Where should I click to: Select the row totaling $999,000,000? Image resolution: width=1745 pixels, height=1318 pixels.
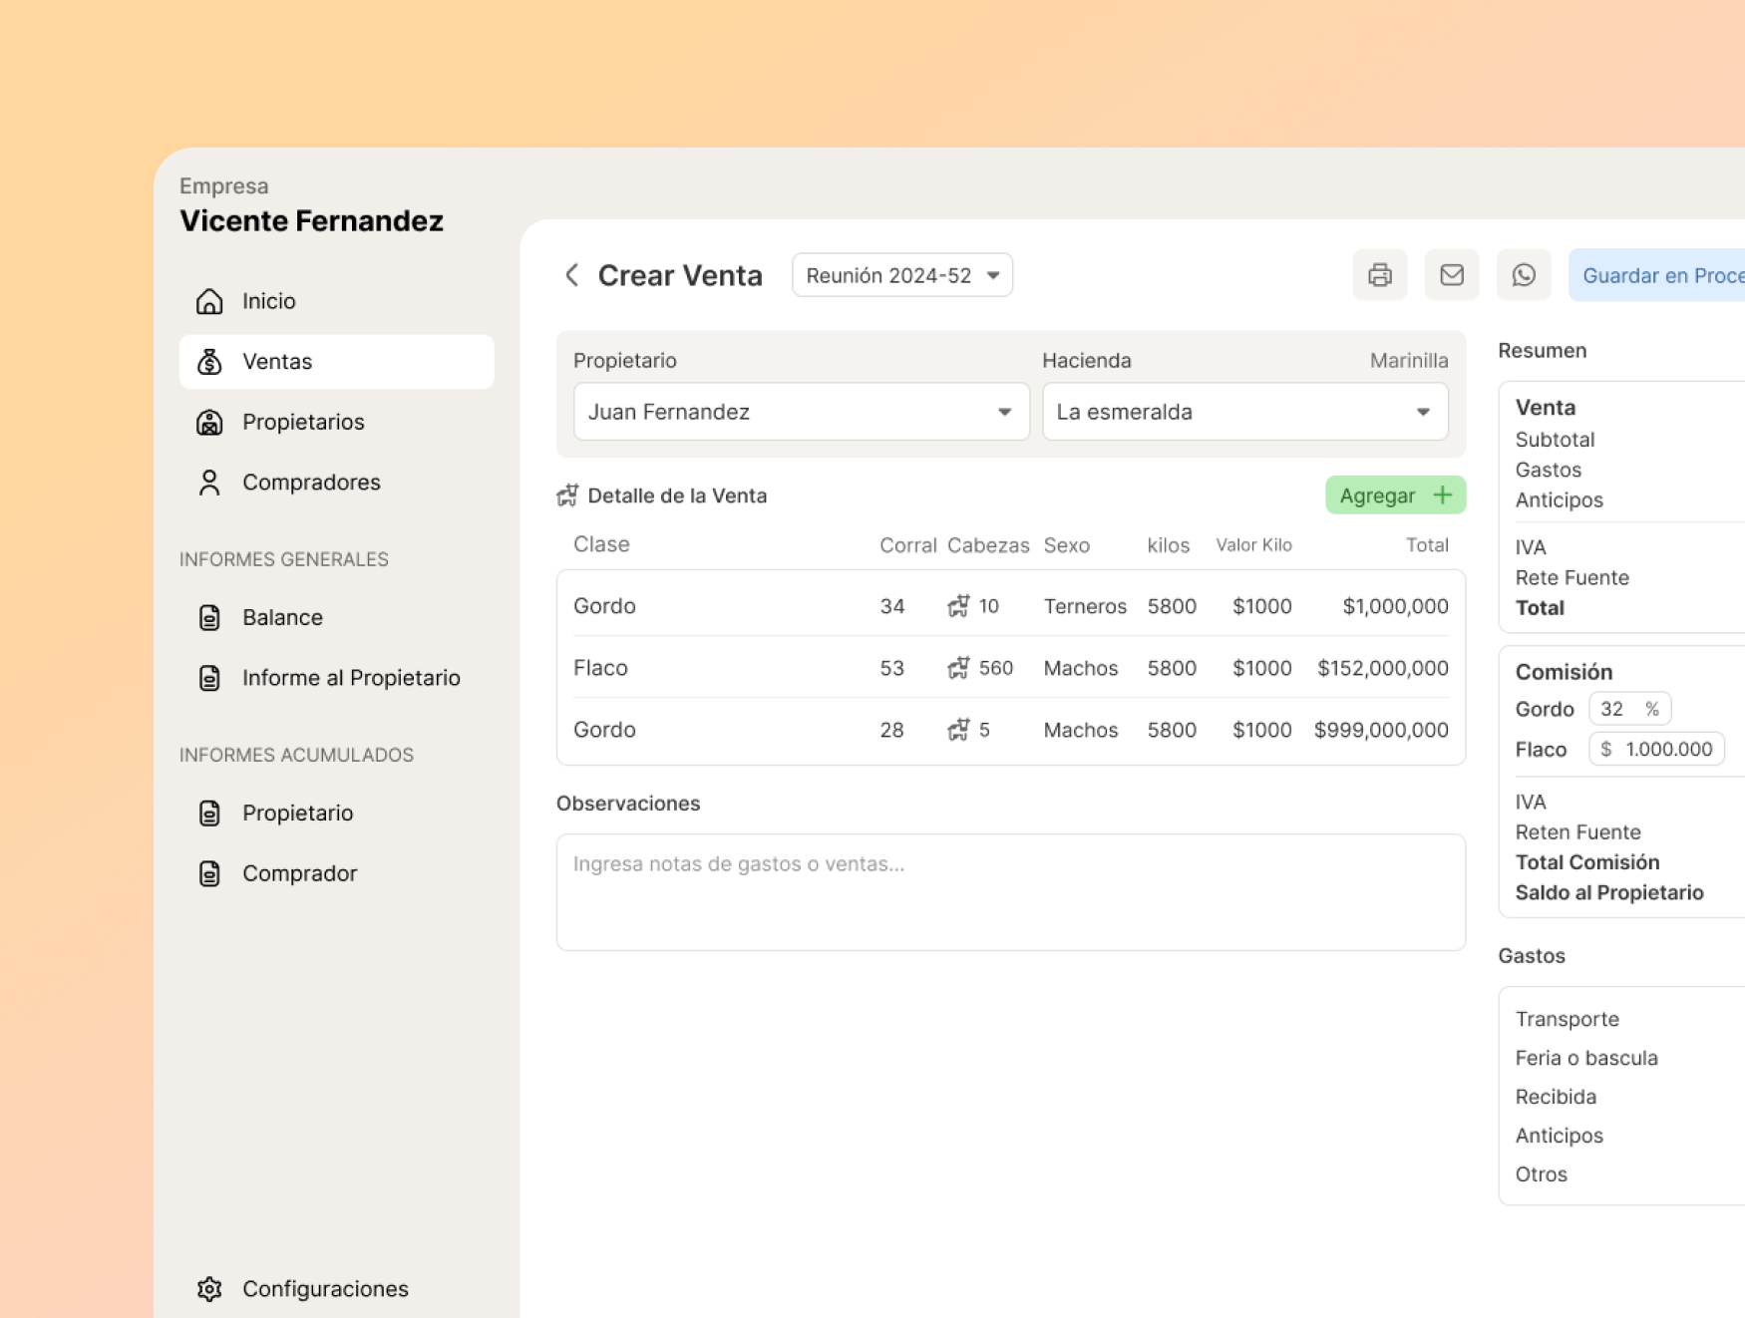point(1011,730)
